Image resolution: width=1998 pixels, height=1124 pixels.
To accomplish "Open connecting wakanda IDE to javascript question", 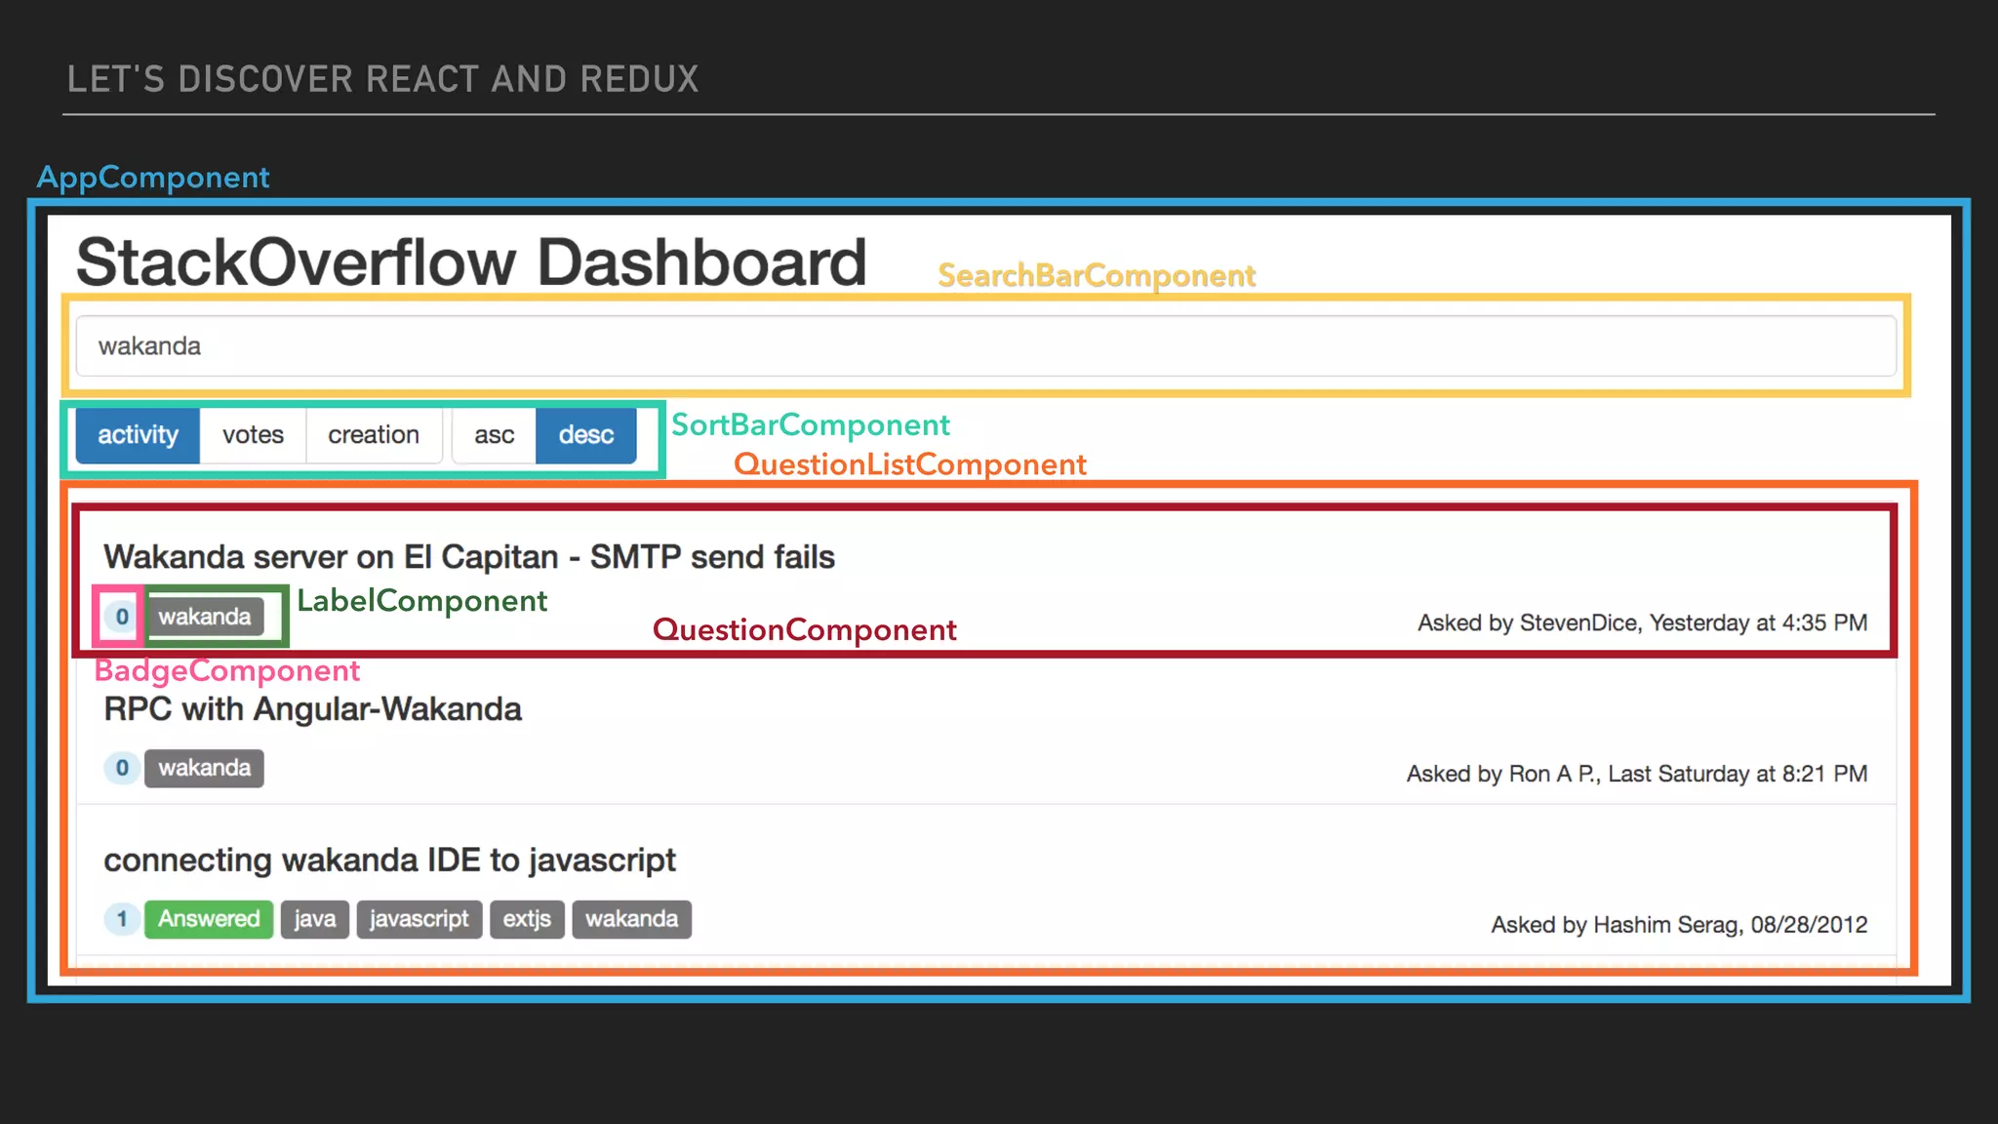I will coord(389,861).
